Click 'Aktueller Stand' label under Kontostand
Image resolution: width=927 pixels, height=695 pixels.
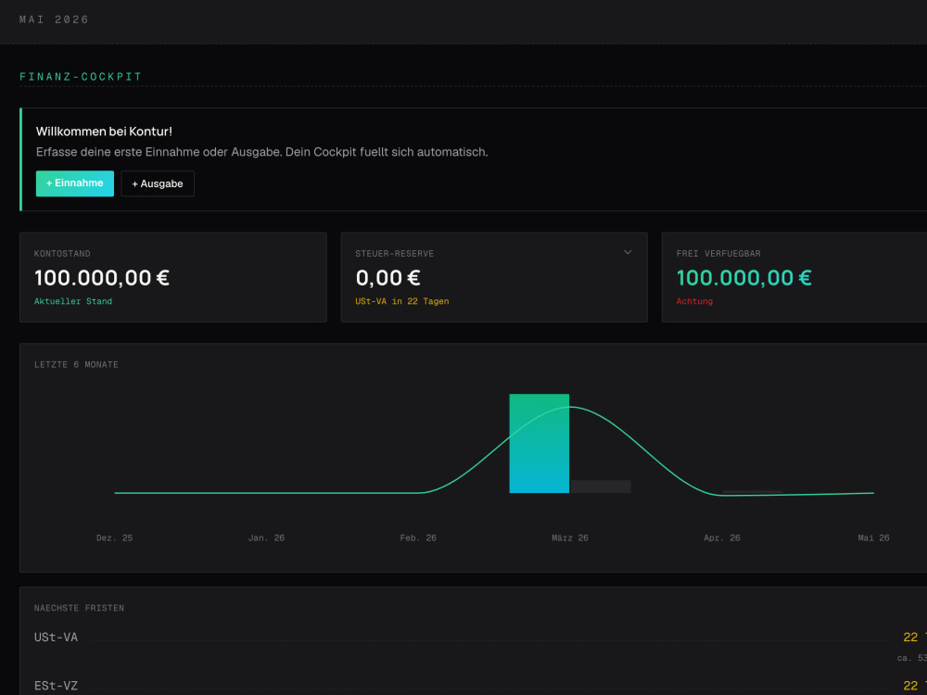tap(72, 301)
